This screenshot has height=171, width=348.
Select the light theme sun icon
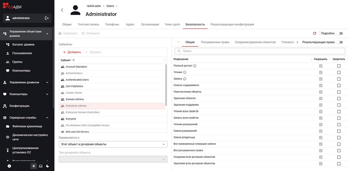tap(33, 166)
